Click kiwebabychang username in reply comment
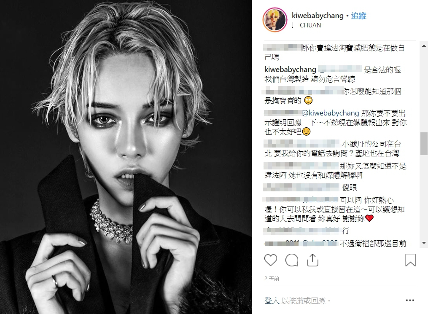Screen dimensions: 428x314 [290, 70]
